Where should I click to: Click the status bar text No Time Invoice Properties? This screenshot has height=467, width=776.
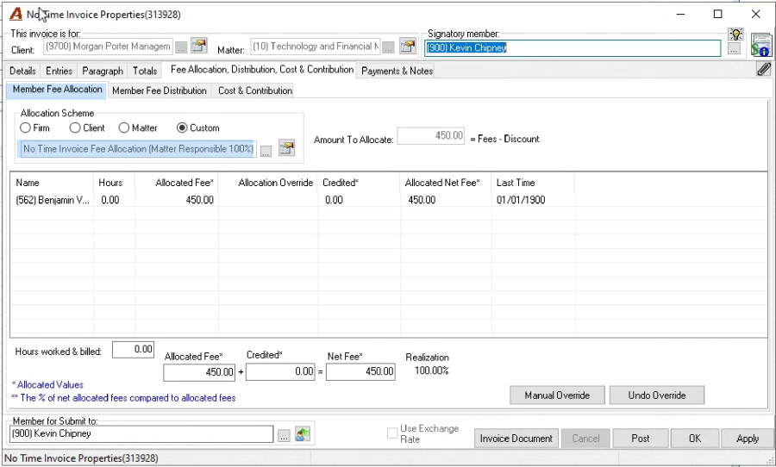click(82, 458)
